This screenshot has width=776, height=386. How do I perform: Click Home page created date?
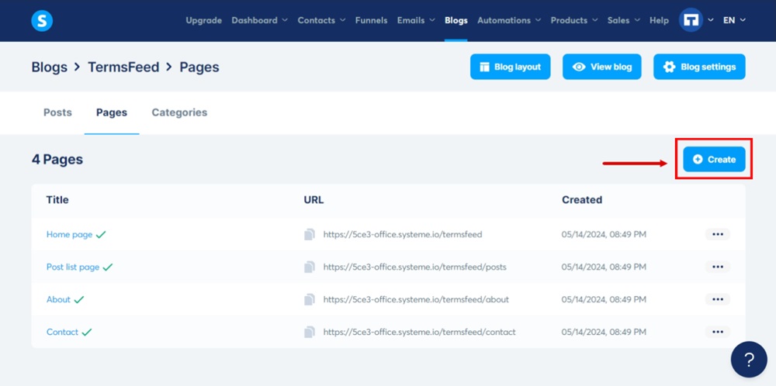(x=604, y=234)
